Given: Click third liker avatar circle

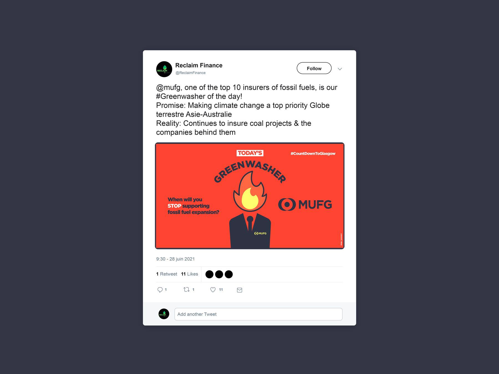Looking at the screenshot, I should pyautogui.click(x=229, y=274).
